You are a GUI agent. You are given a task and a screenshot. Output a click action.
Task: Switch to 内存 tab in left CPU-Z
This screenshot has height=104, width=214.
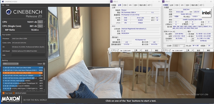(x=125, y=5)
